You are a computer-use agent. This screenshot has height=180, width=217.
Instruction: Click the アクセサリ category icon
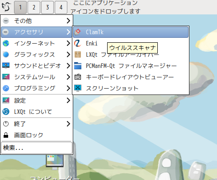click(5, 32)
